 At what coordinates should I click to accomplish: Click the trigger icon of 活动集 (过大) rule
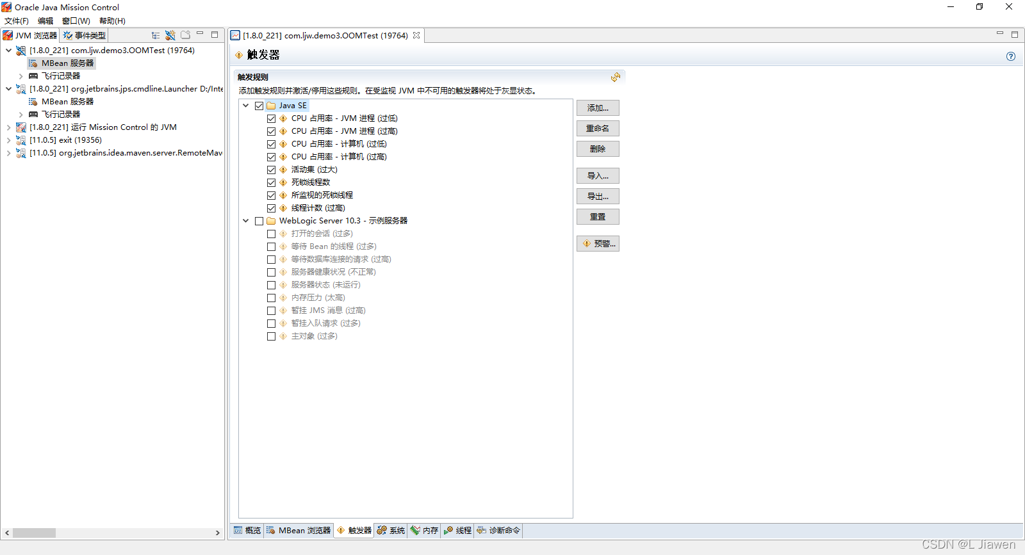(283, 170)
